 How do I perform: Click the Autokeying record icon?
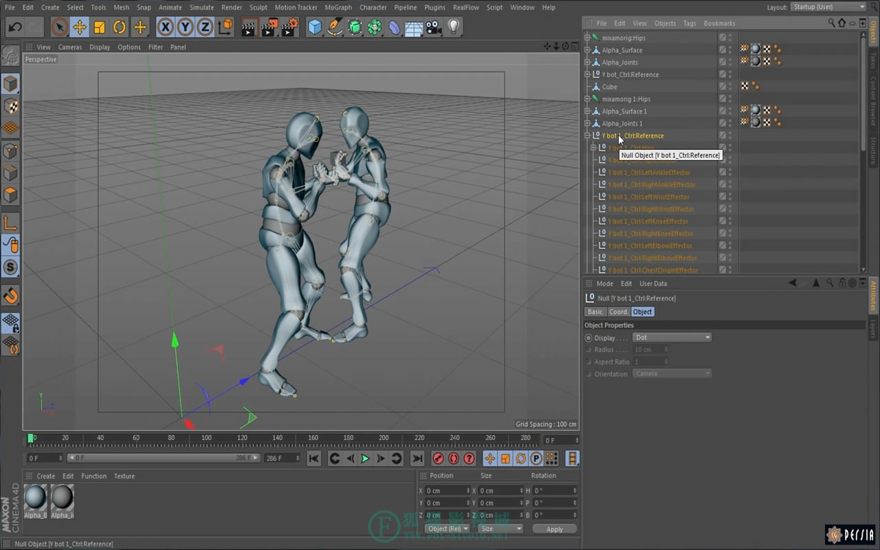(x=454, y=459)
